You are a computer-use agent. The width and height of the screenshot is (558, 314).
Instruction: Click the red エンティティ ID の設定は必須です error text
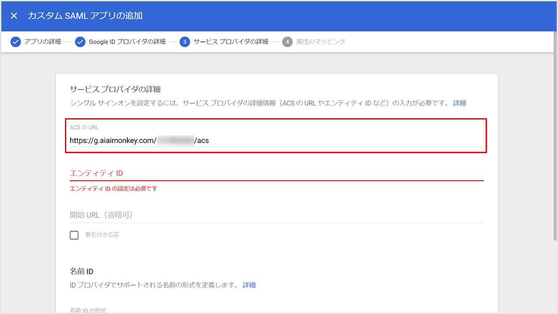pyautogui.click(x=113, y=189)
